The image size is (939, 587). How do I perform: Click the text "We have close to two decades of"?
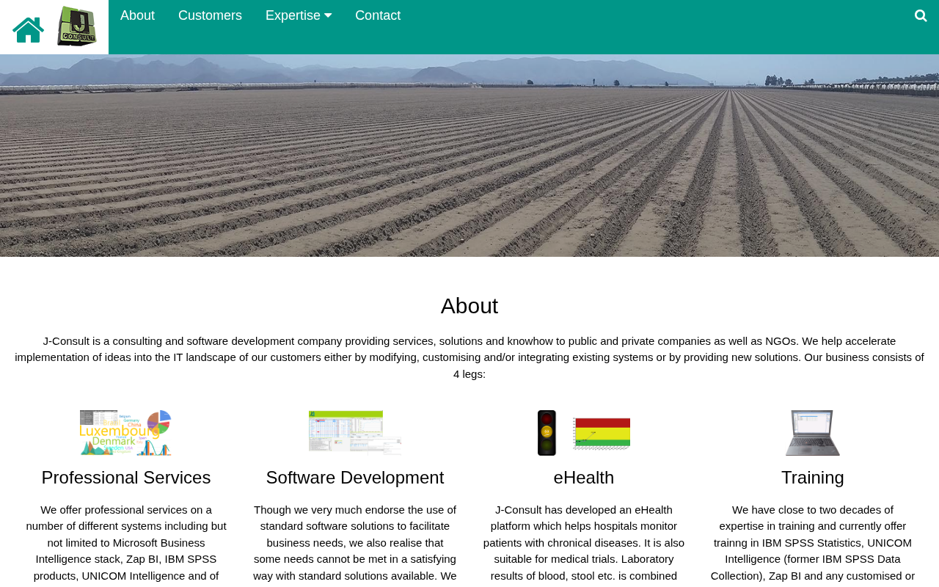click(813, 510)
